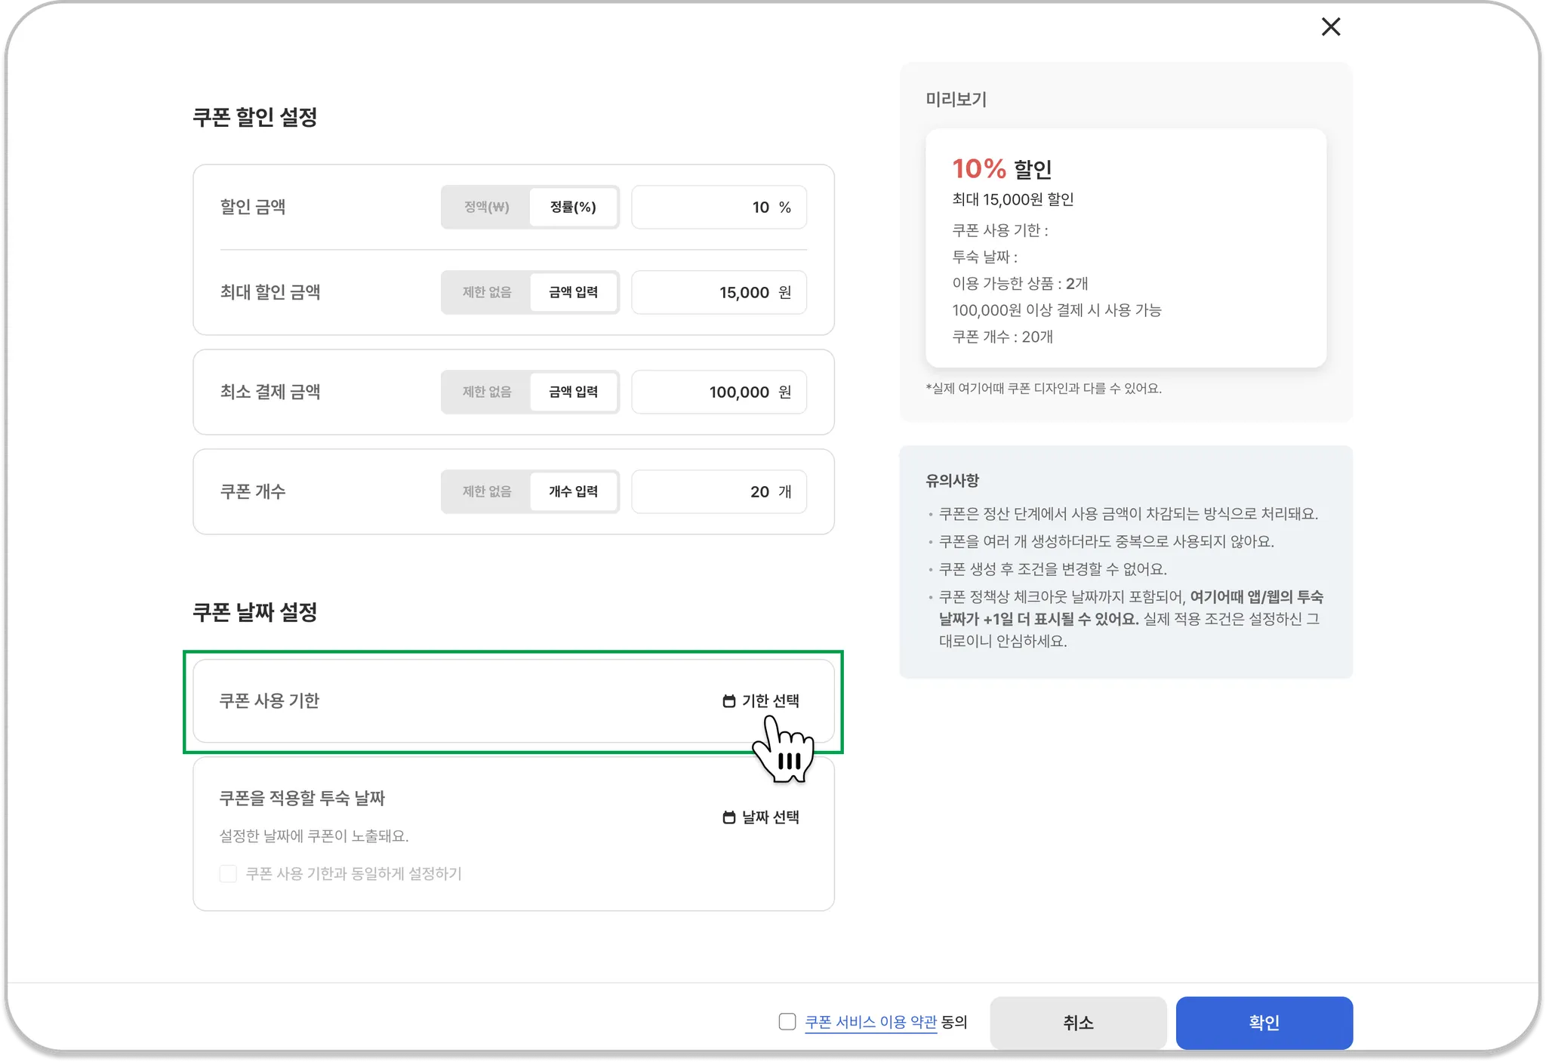The height and width of the screenshot is (1062, 1546).
Task: Click the 100,000 원 minimum payment field
Action: point(719,392)
